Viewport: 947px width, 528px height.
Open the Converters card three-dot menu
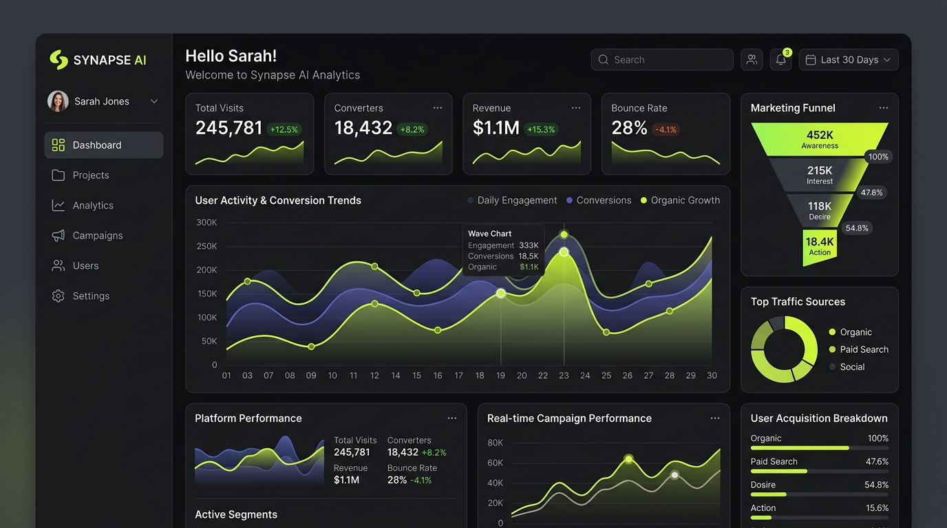click(x=438, y=108)
